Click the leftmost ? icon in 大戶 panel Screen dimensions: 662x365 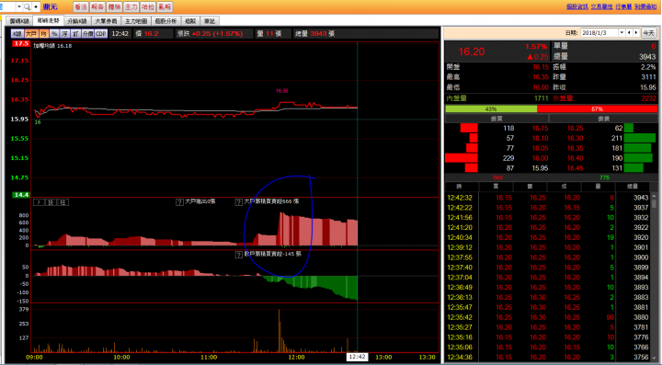pos(39,202)
